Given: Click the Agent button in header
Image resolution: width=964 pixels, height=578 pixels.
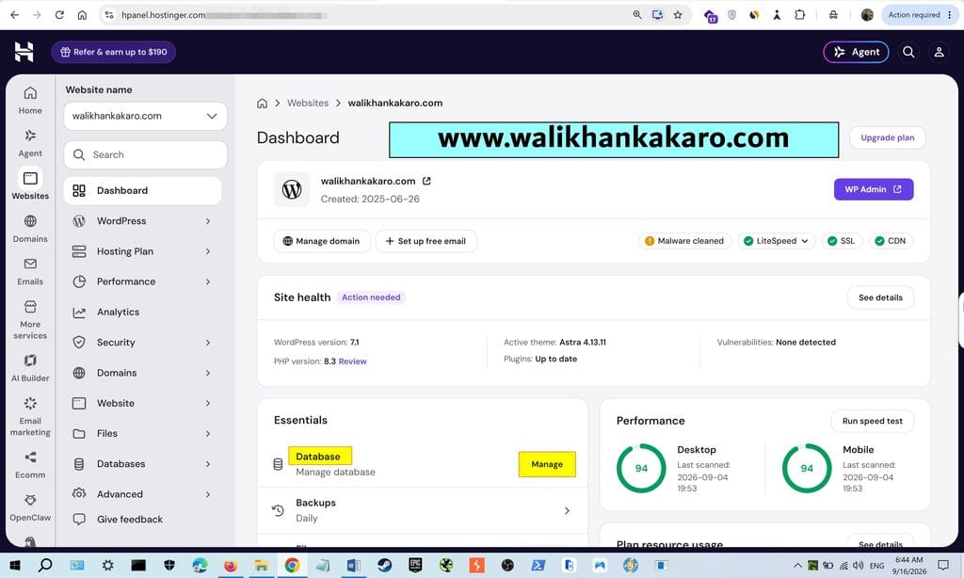Looking at the screenshot, I should pyautogui.click(x=857, y=53).
